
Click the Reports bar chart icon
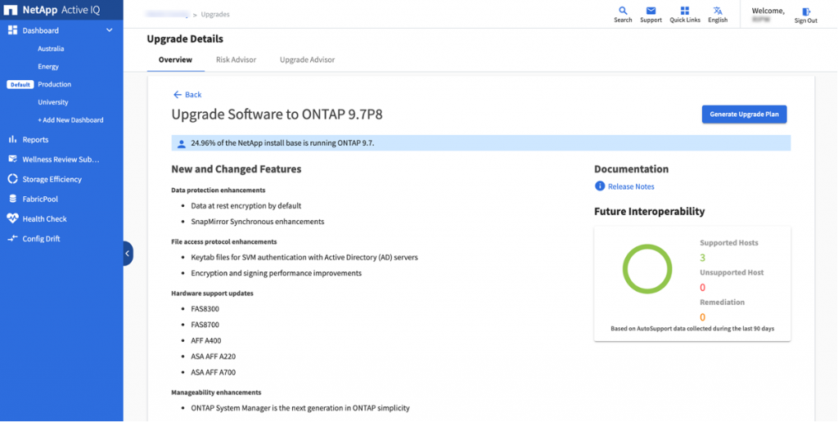tap(12, 139)
